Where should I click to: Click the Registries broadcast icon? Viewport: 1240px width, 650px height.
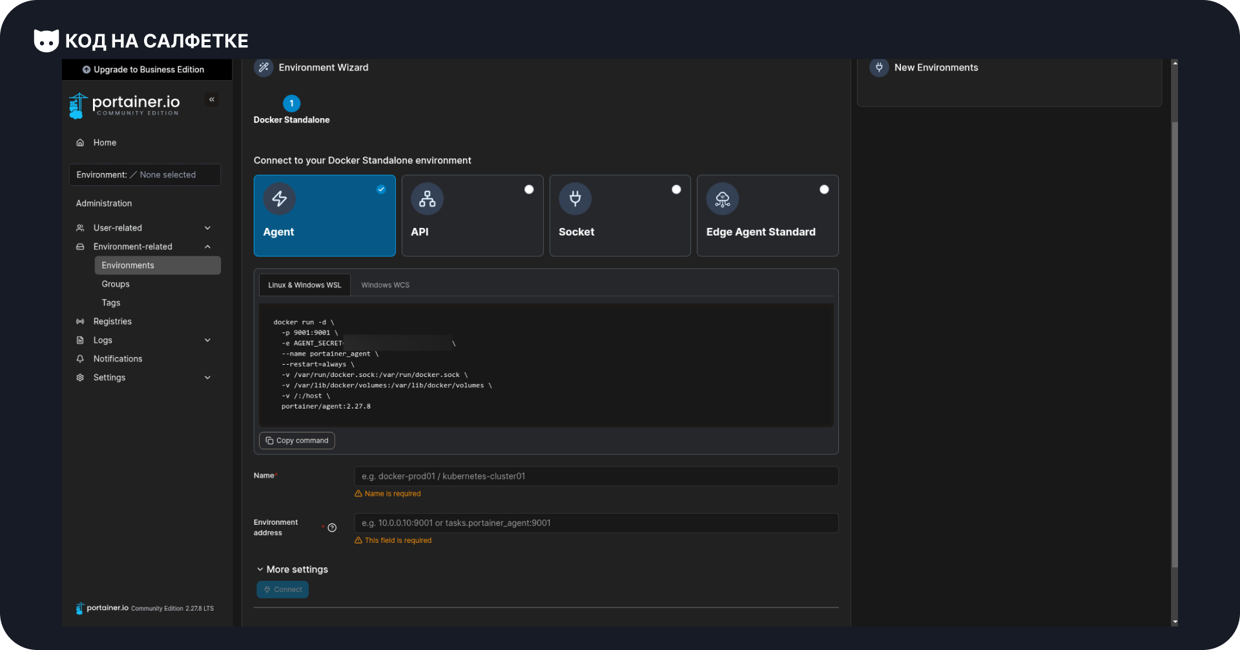(x=80, y=321)
